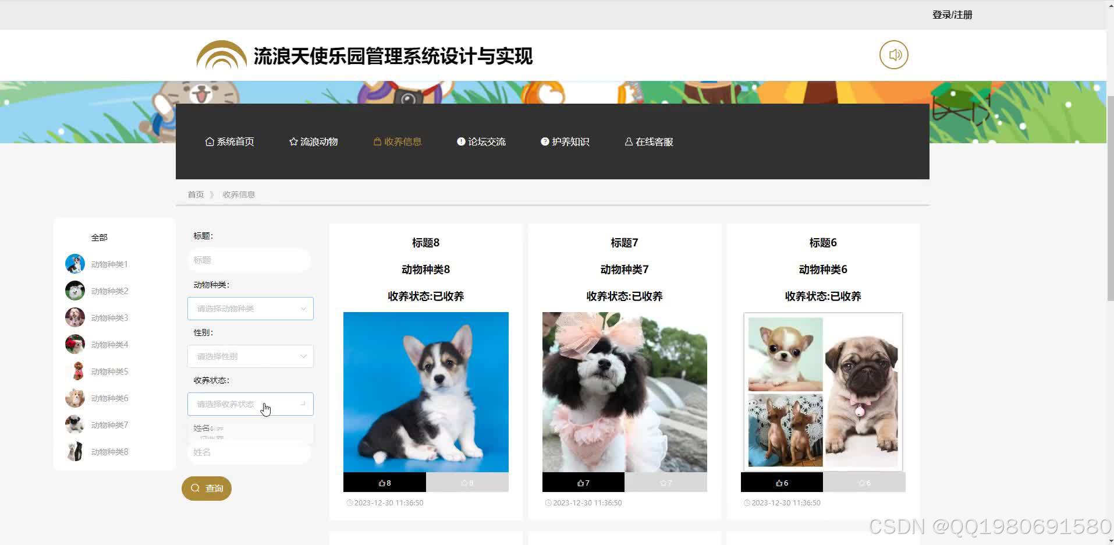Expand the 请选择收养状态 selector
Screen dimensions: 1114x545
[x=250, y=404]
